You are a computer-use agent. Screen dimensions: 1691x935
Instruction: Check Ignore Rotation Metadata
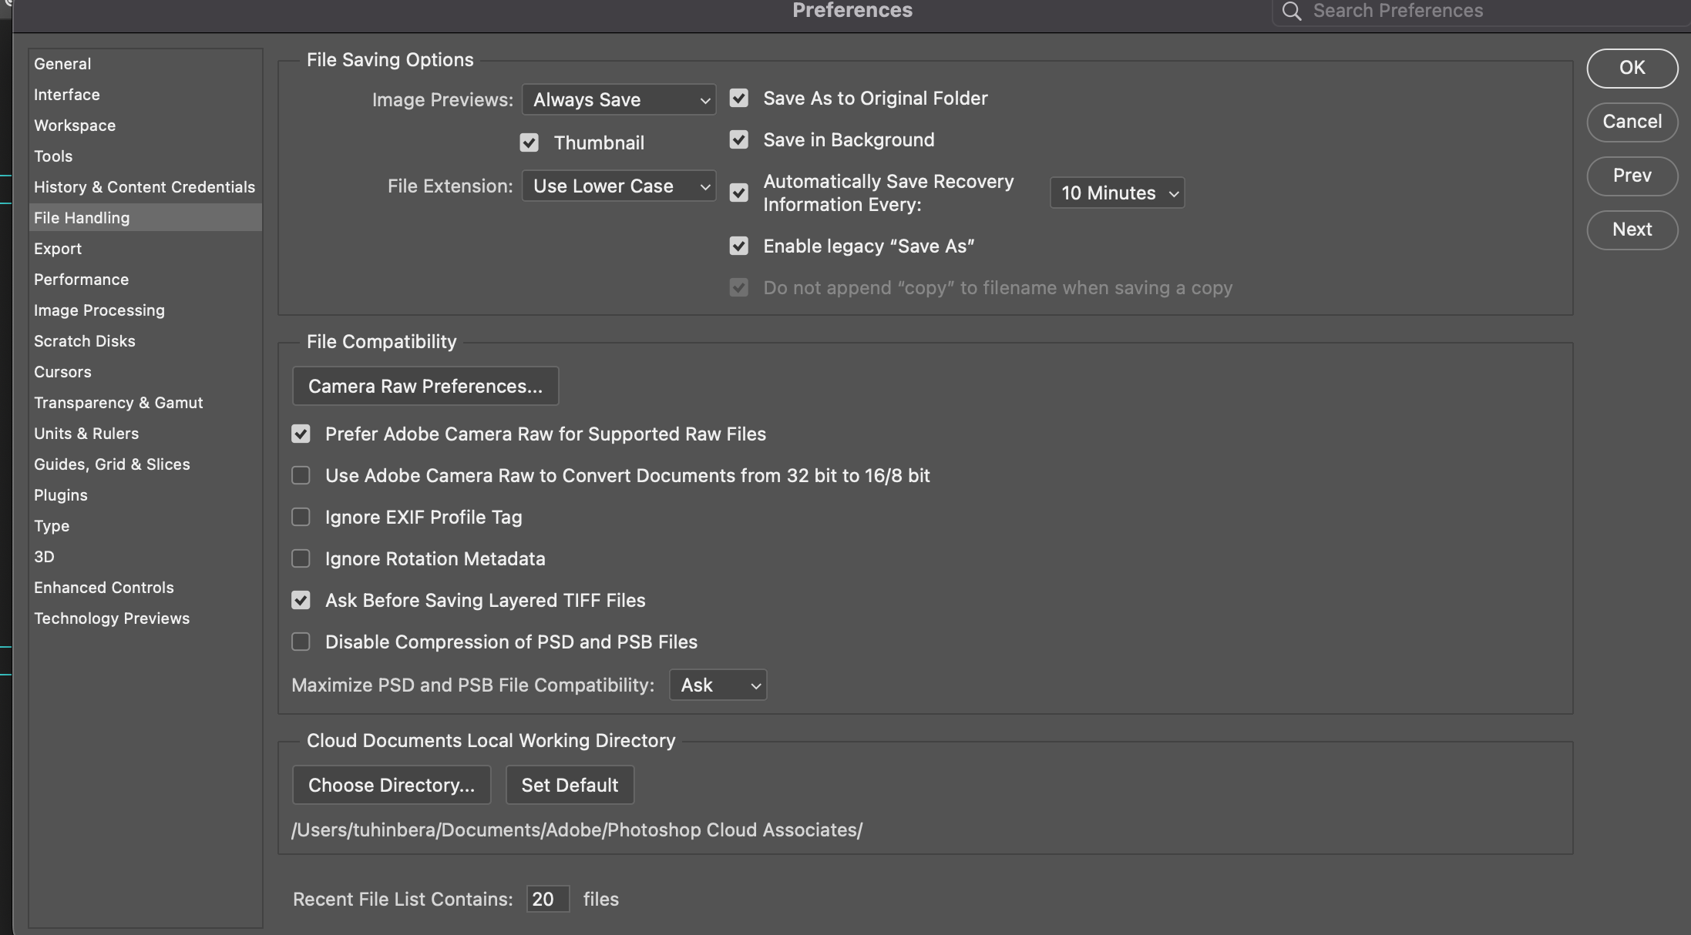(x=301, y=558)
